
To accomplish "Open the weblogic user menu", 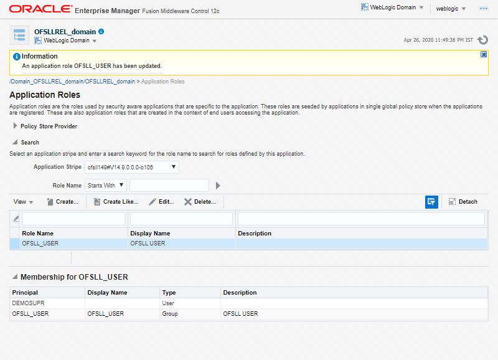I will pyautogui.click(x=451, y=9).
